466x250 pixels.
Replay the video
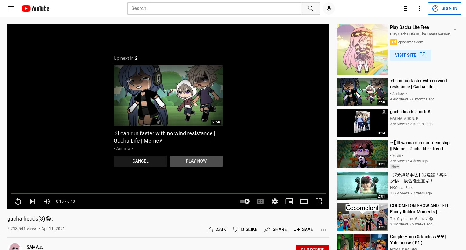18,201
